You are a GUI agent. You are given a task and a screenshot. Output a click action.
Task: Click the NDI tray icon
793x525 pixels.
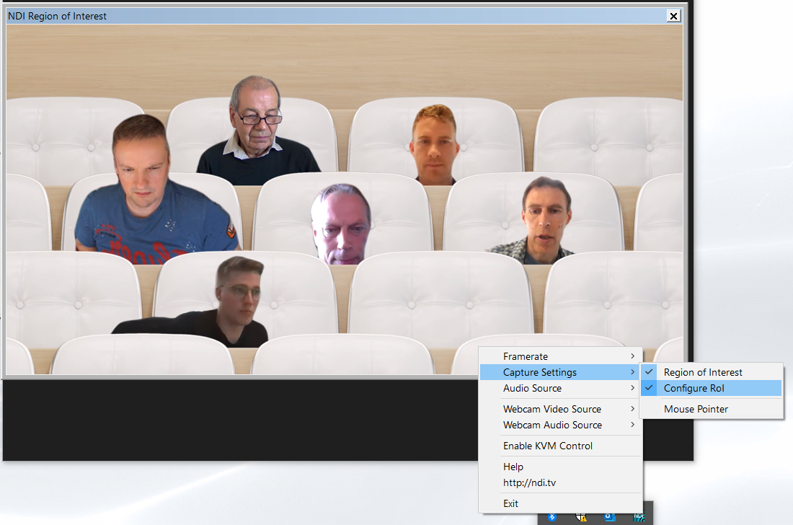tap(638, 516)
